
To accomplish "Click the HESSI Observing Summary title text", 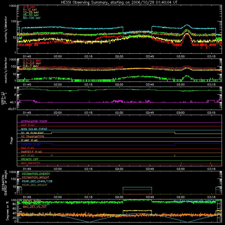I will pyautogui.click(x=119, y=3).
